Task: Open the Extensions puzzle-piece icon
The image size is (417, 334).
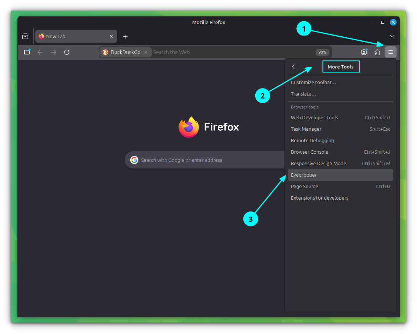Action: 377,52
